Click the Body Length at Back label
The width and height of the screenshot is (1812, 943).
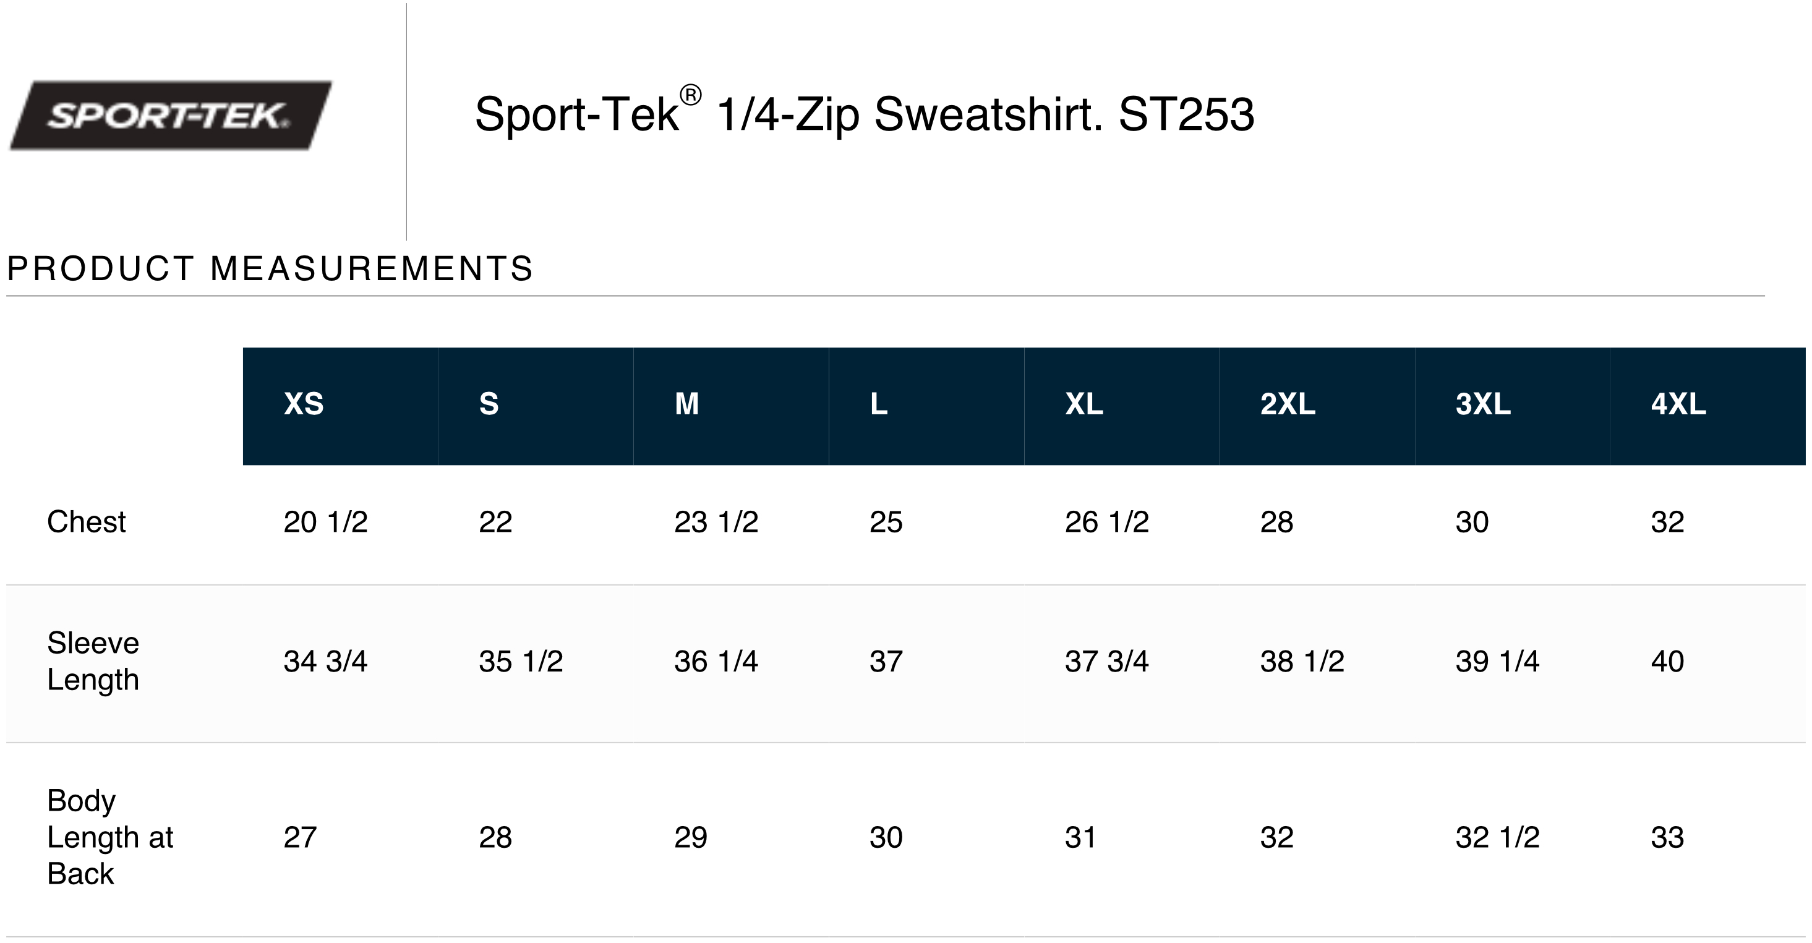pyautogui.click(x=109, y=837)
